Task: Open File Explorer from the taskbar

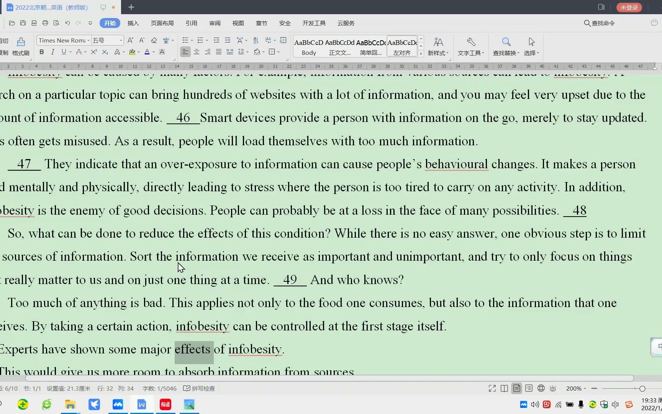Action: (x=70, y=404)
